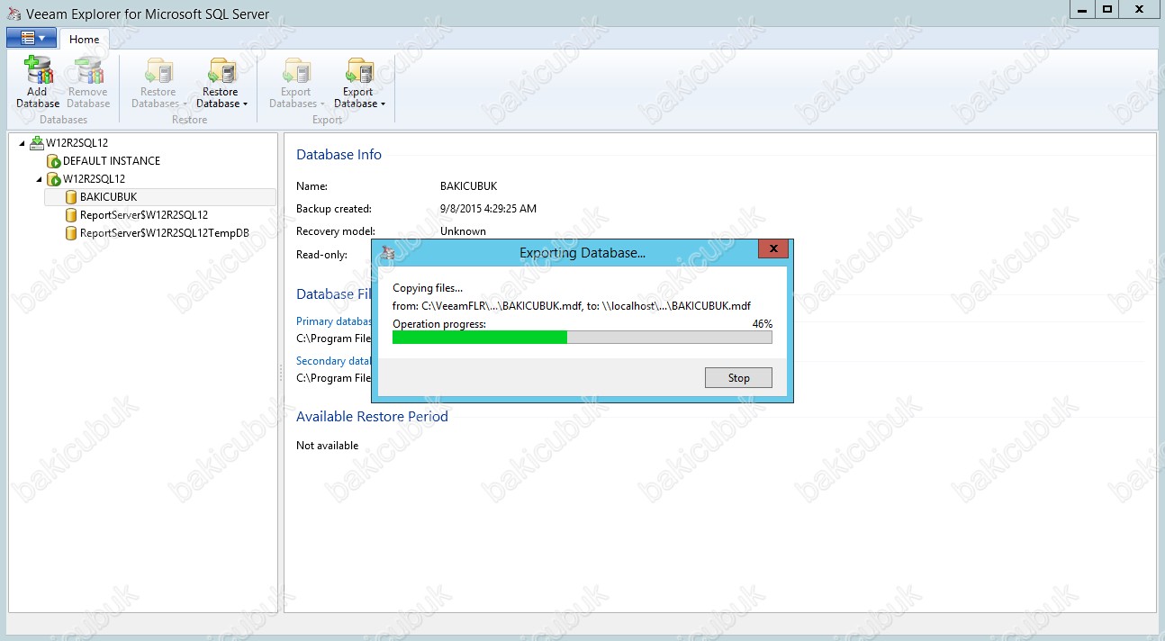Open the Restore Database dropdown in the ribbon
The image size is (1165, 641).
click(x=221, y=83)
